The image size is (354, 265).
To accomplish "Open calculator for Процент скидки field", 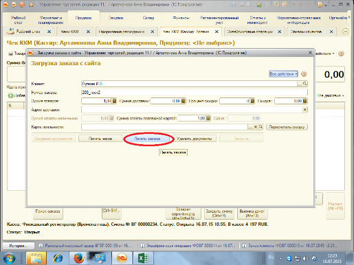I will [x=252, y=101].
